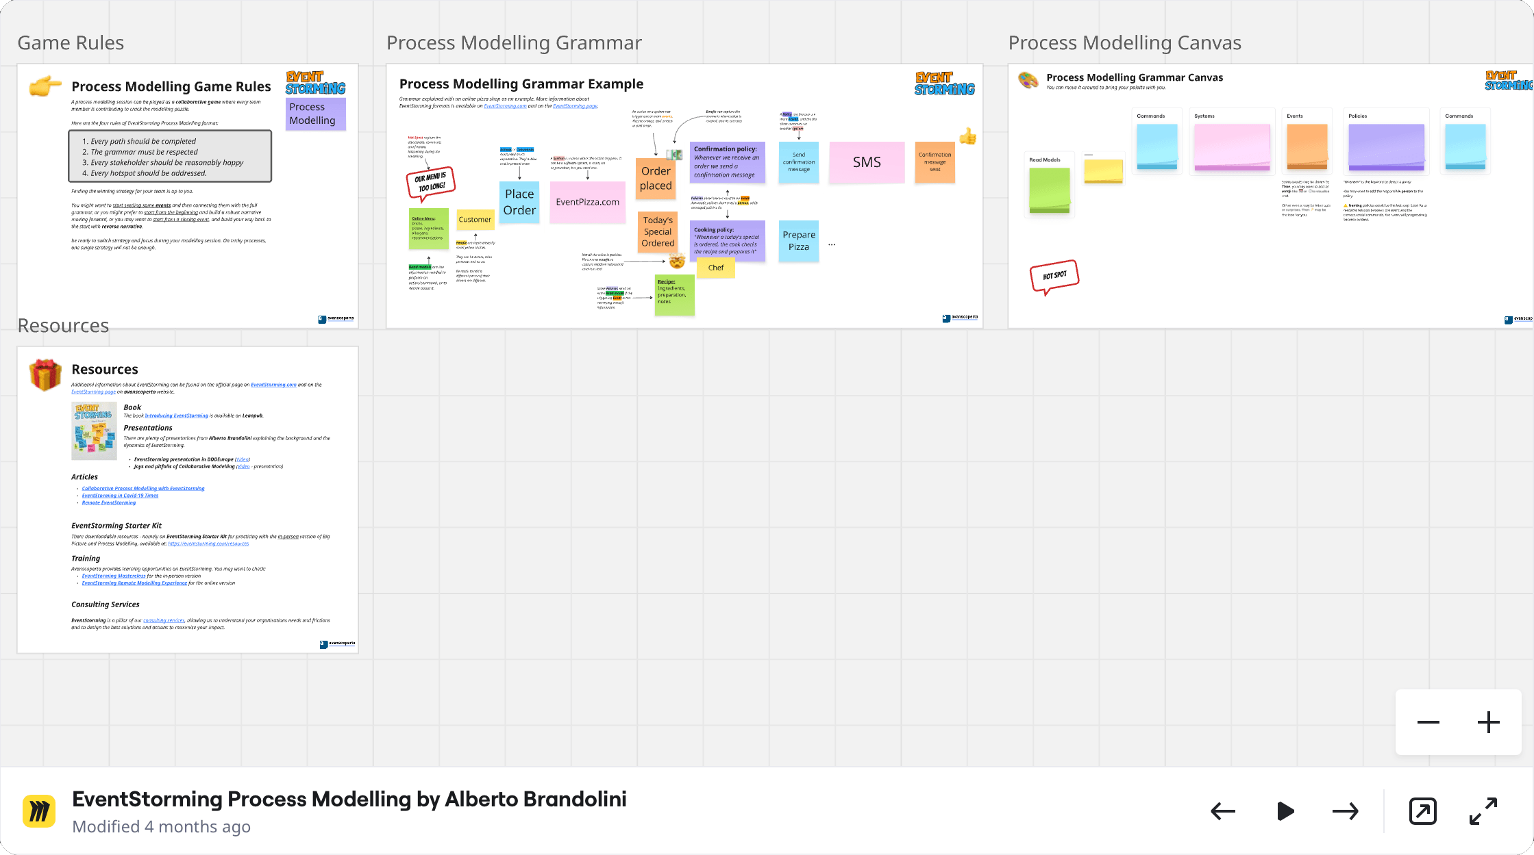Open Introducing EventStorming book link

[x=176, y=416]
